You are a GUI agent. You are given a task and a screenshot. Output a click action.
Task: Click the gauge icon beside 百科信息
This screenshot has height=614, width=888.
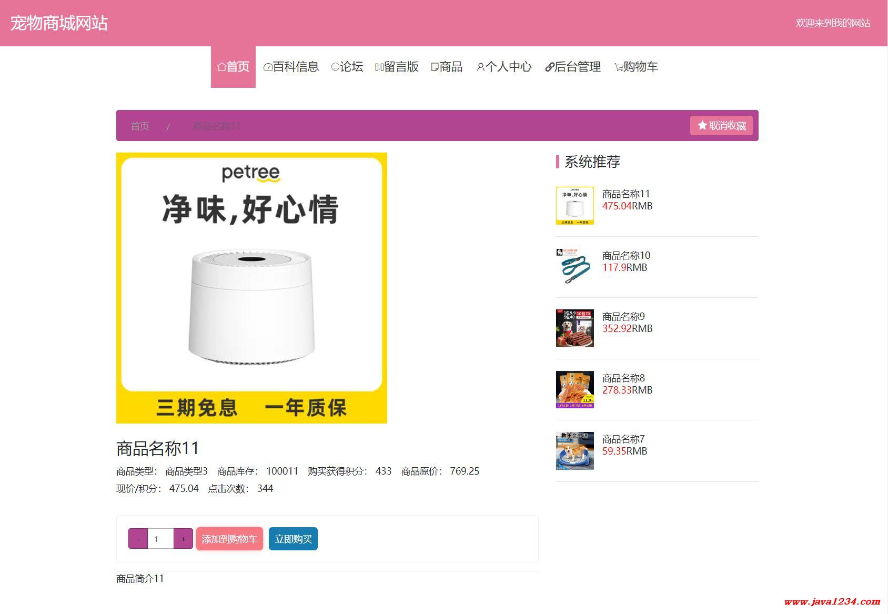click(268, 67)
